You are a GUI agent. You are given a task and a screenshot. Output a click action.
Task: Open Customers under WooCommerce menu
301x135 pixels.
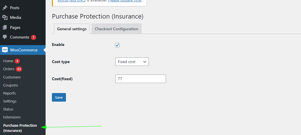(x=12, y=77)
